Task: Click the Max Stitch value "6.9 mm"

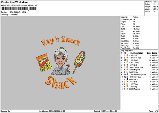Action: tap(136, 41)
